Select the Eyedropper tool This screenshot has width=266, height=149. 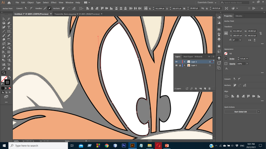pyautogui.click(x=9, y=56)
